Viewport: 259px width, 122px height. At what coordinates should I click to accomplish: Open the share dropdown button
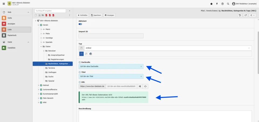[252, 15]
